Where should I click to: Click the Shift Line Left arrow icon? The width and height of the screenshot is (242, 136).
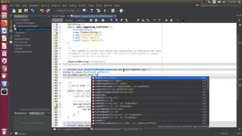pyautogui.click(x=154, y=20)
